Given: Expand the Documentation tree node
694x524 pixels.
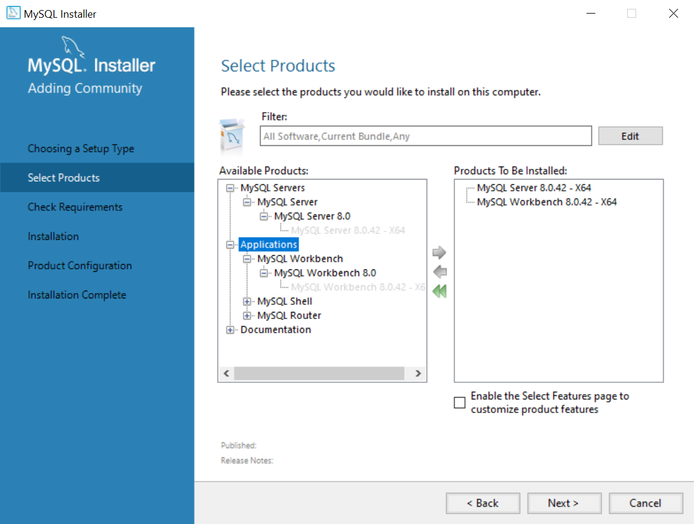Looking at the screenshot, I should (230, 330).
